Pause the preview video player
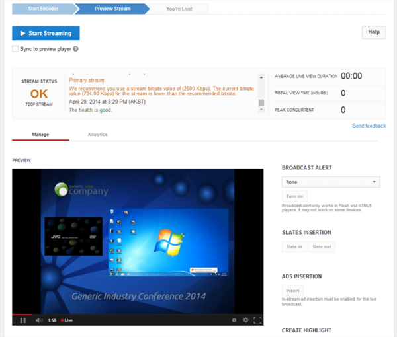 pos(23,320)
